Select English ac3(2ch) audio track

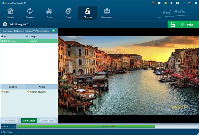click(38, 92)
